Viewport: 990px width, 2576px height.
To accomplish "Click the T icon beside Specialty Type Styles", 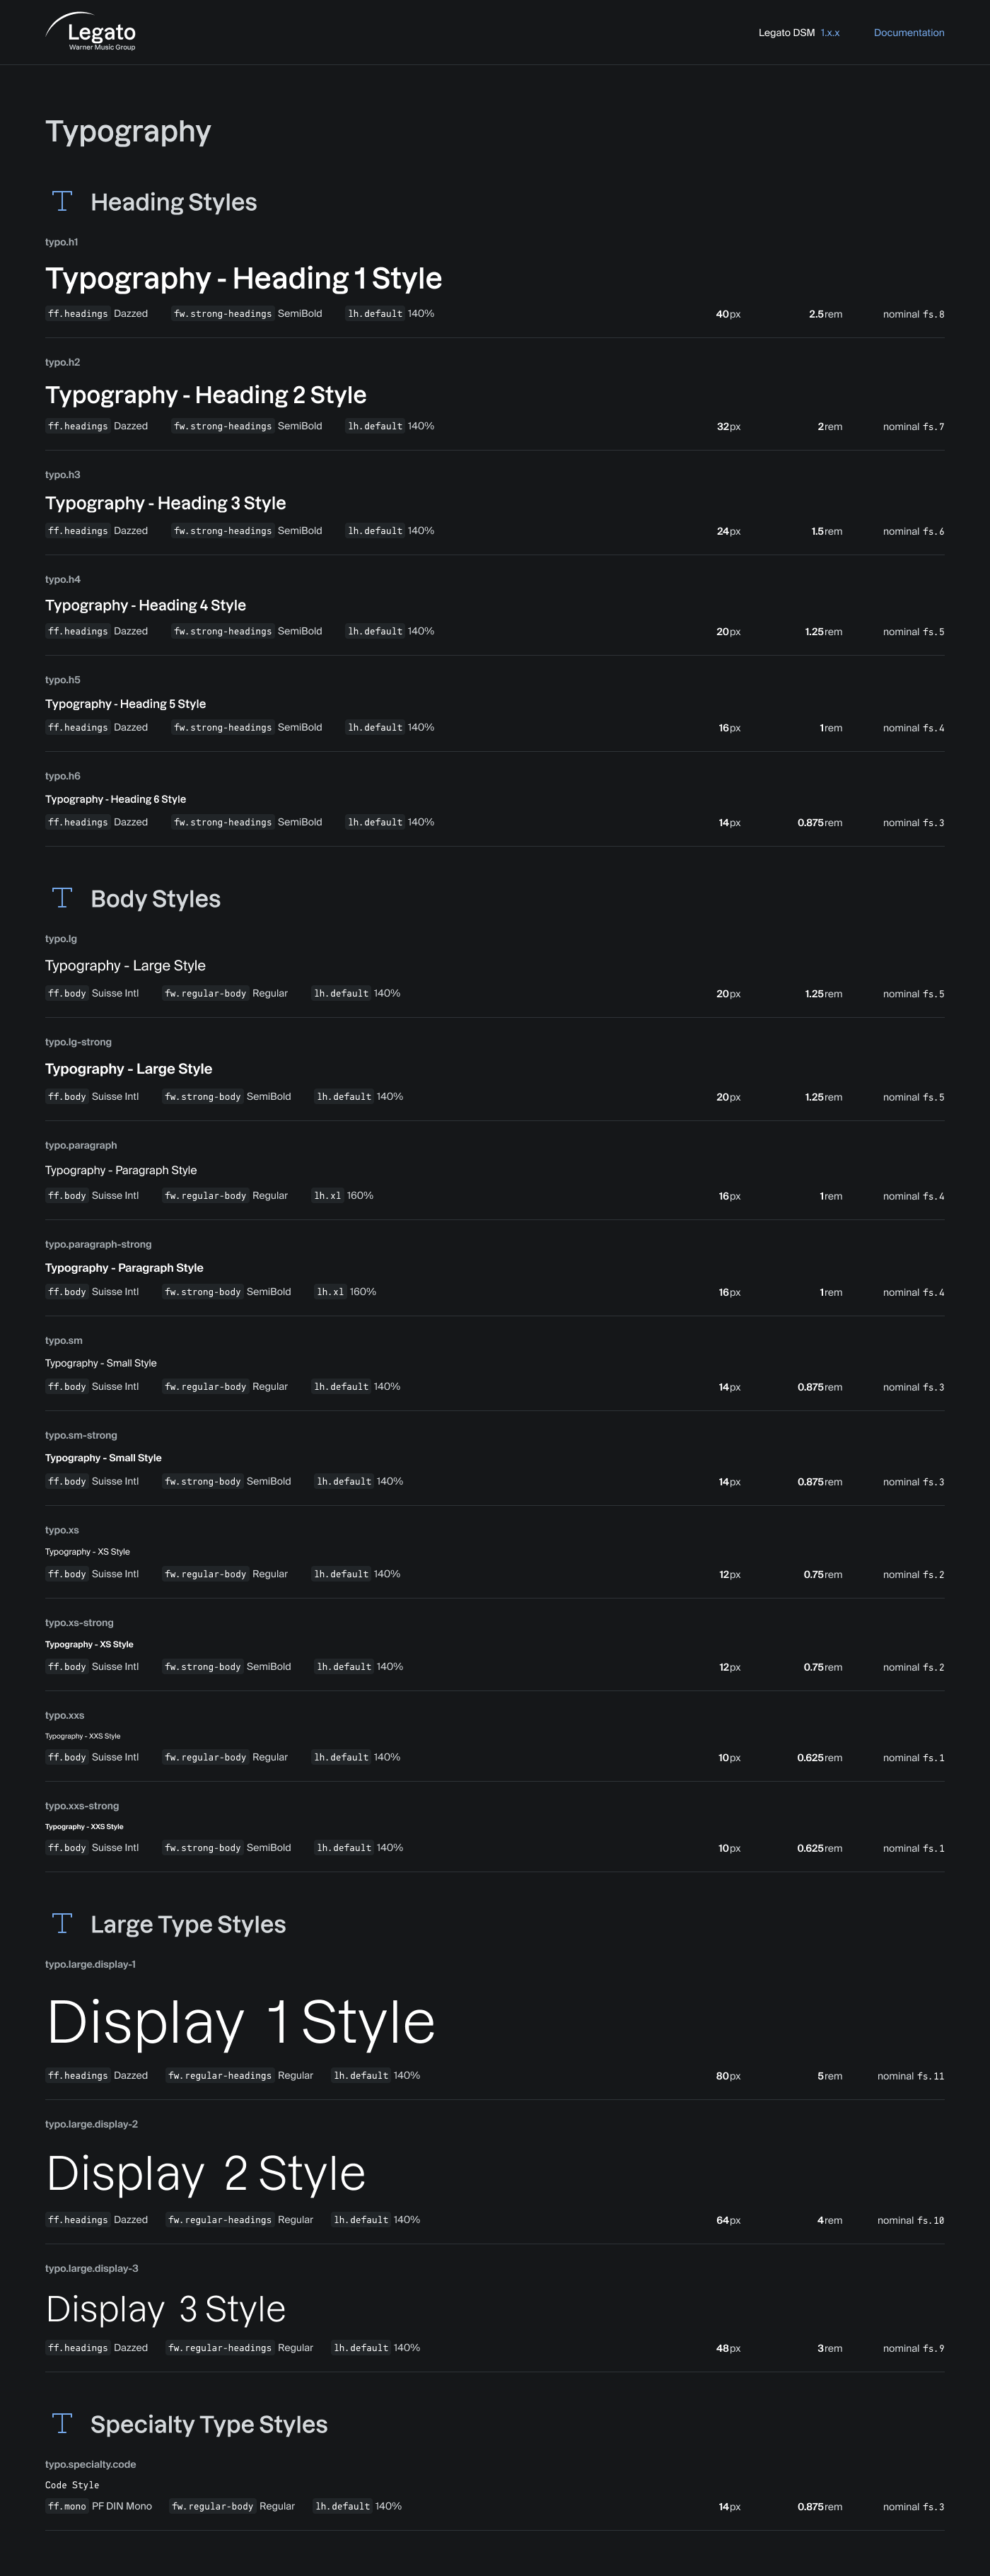I will (x=62, y=2423).
